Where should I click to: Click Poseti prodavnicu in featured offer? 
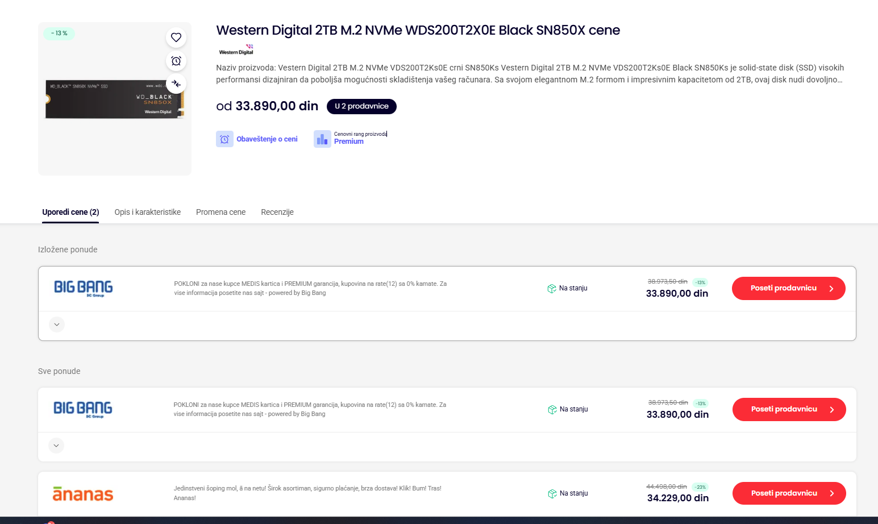[788, 288]
